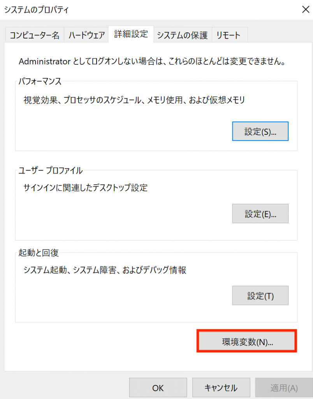Open パフォーマンス settings via 設定(S) button
313x399 pixels.
click(x=260, y=131)
